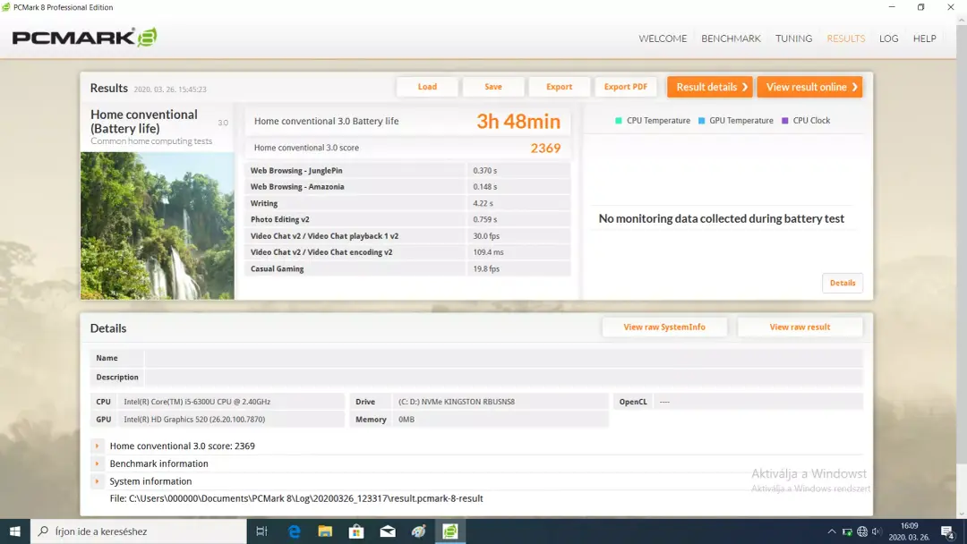View raw result
Viewport: 967px width, 544px height.
tap(800, 327)
